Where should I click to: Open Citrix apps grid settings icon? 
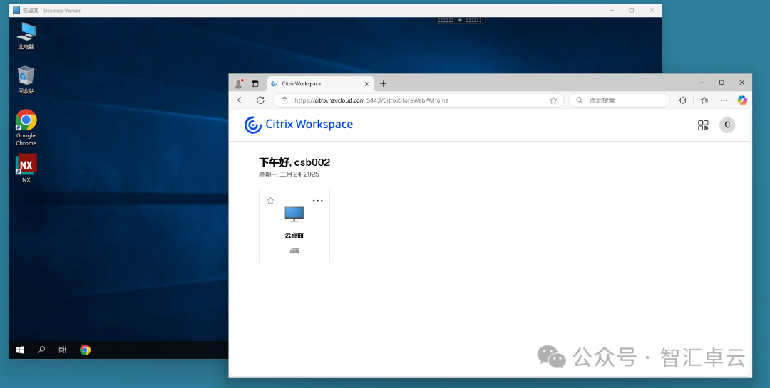point(703,125)
